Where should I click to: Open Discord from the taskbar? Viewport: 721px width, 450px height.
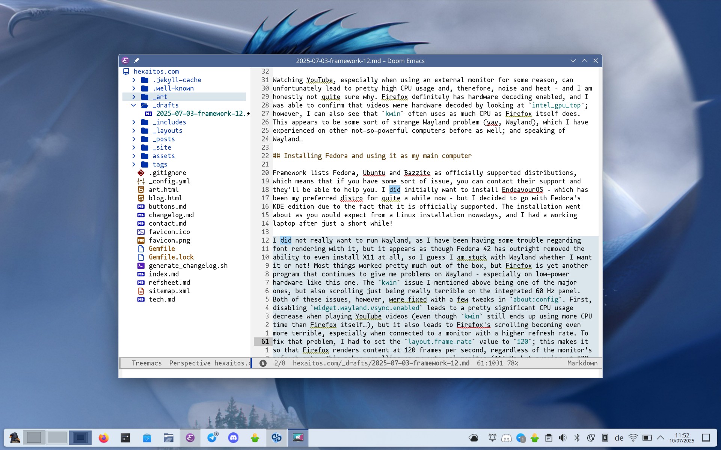[233, 438]
